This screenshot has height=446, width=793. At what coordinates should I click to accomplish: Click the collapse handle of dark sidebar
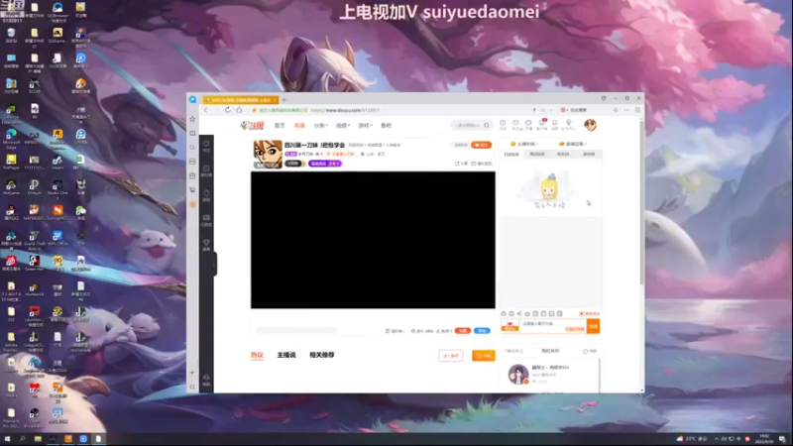(x=214, y=264)
